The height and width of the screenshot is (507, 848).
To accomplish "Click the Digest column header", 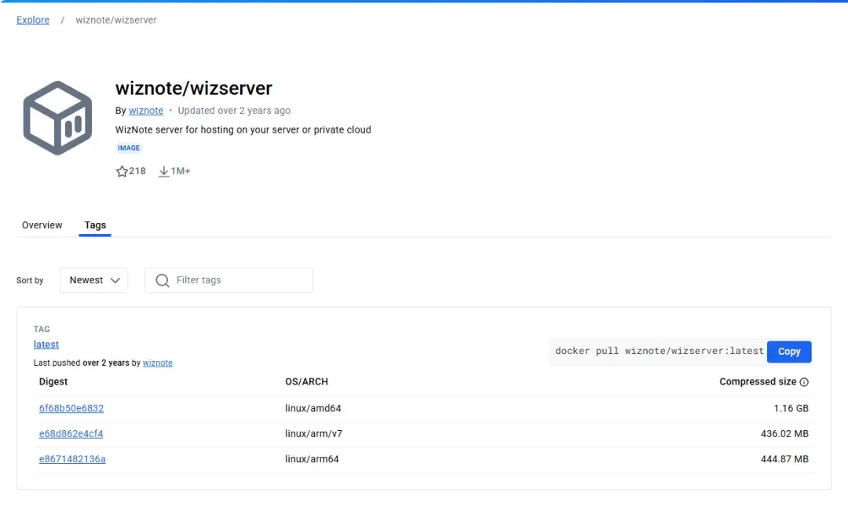I will point(53,382).
